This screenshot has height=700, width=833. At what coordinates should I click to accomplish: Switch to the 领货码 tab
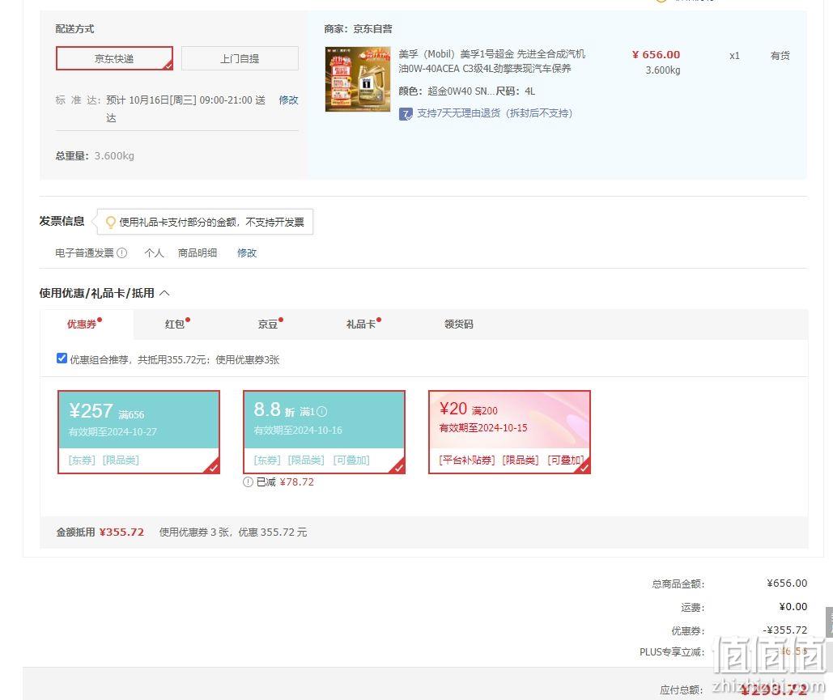458,324
